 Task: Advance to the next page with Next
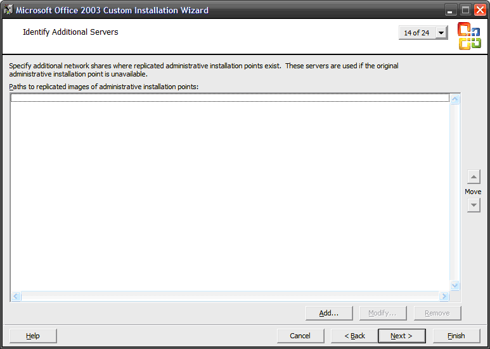click(401, 336)
